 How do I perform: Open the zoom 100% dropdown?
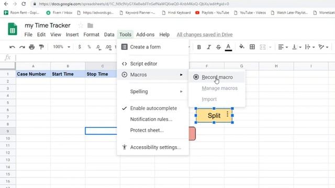[61, 46]
